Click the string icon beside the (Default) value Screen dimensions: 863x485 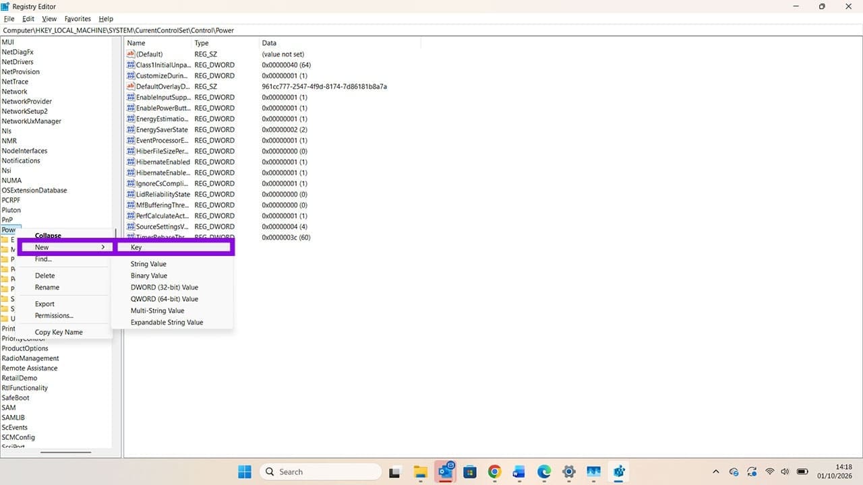[x=131, y=54]
